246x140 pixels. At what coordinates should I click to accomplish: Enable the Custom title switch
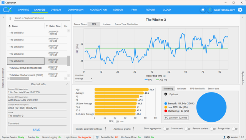click(187, 129)
